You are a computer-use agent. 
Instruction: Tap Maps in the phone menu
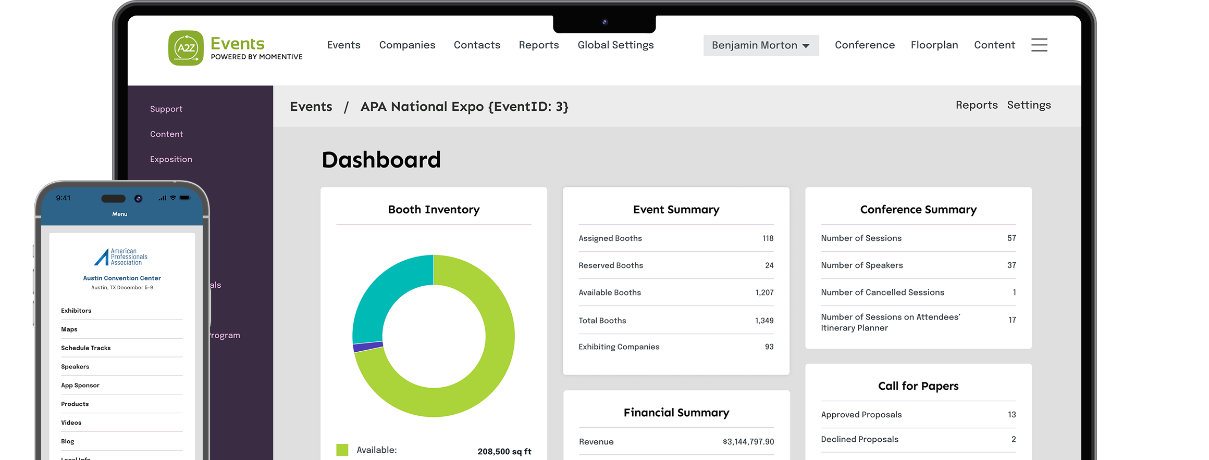coord(121,329)
